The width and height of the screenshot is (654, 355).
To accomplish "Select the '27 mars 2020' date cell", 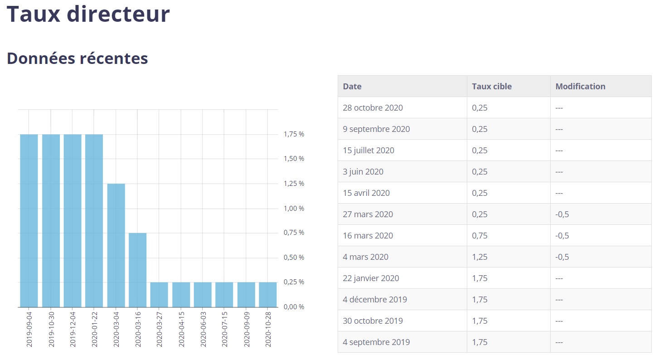I will point(402,214).
